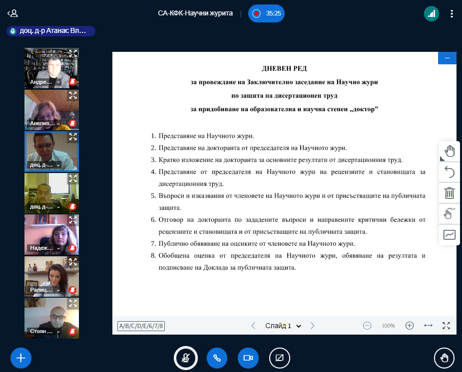Click the slide heading ДНЕВЕН РЕД

[x=284, y=68]
